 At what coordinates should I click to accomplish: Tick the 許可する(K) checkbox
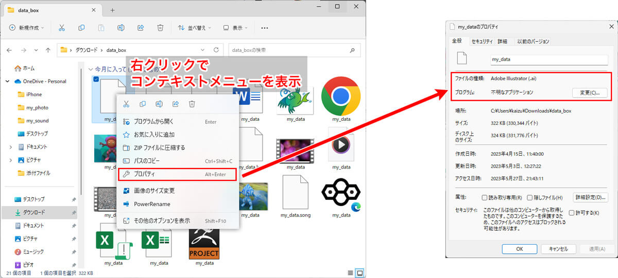point(572,212)
